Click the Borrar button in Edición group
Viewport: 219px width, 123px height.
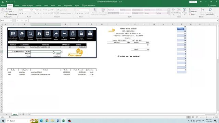tap(192, 14)
